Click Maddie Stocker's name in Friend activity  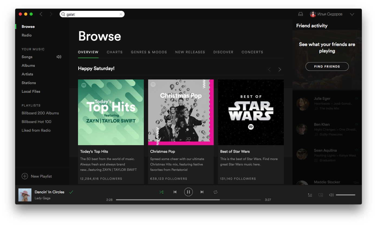click(x=327, y=182)
